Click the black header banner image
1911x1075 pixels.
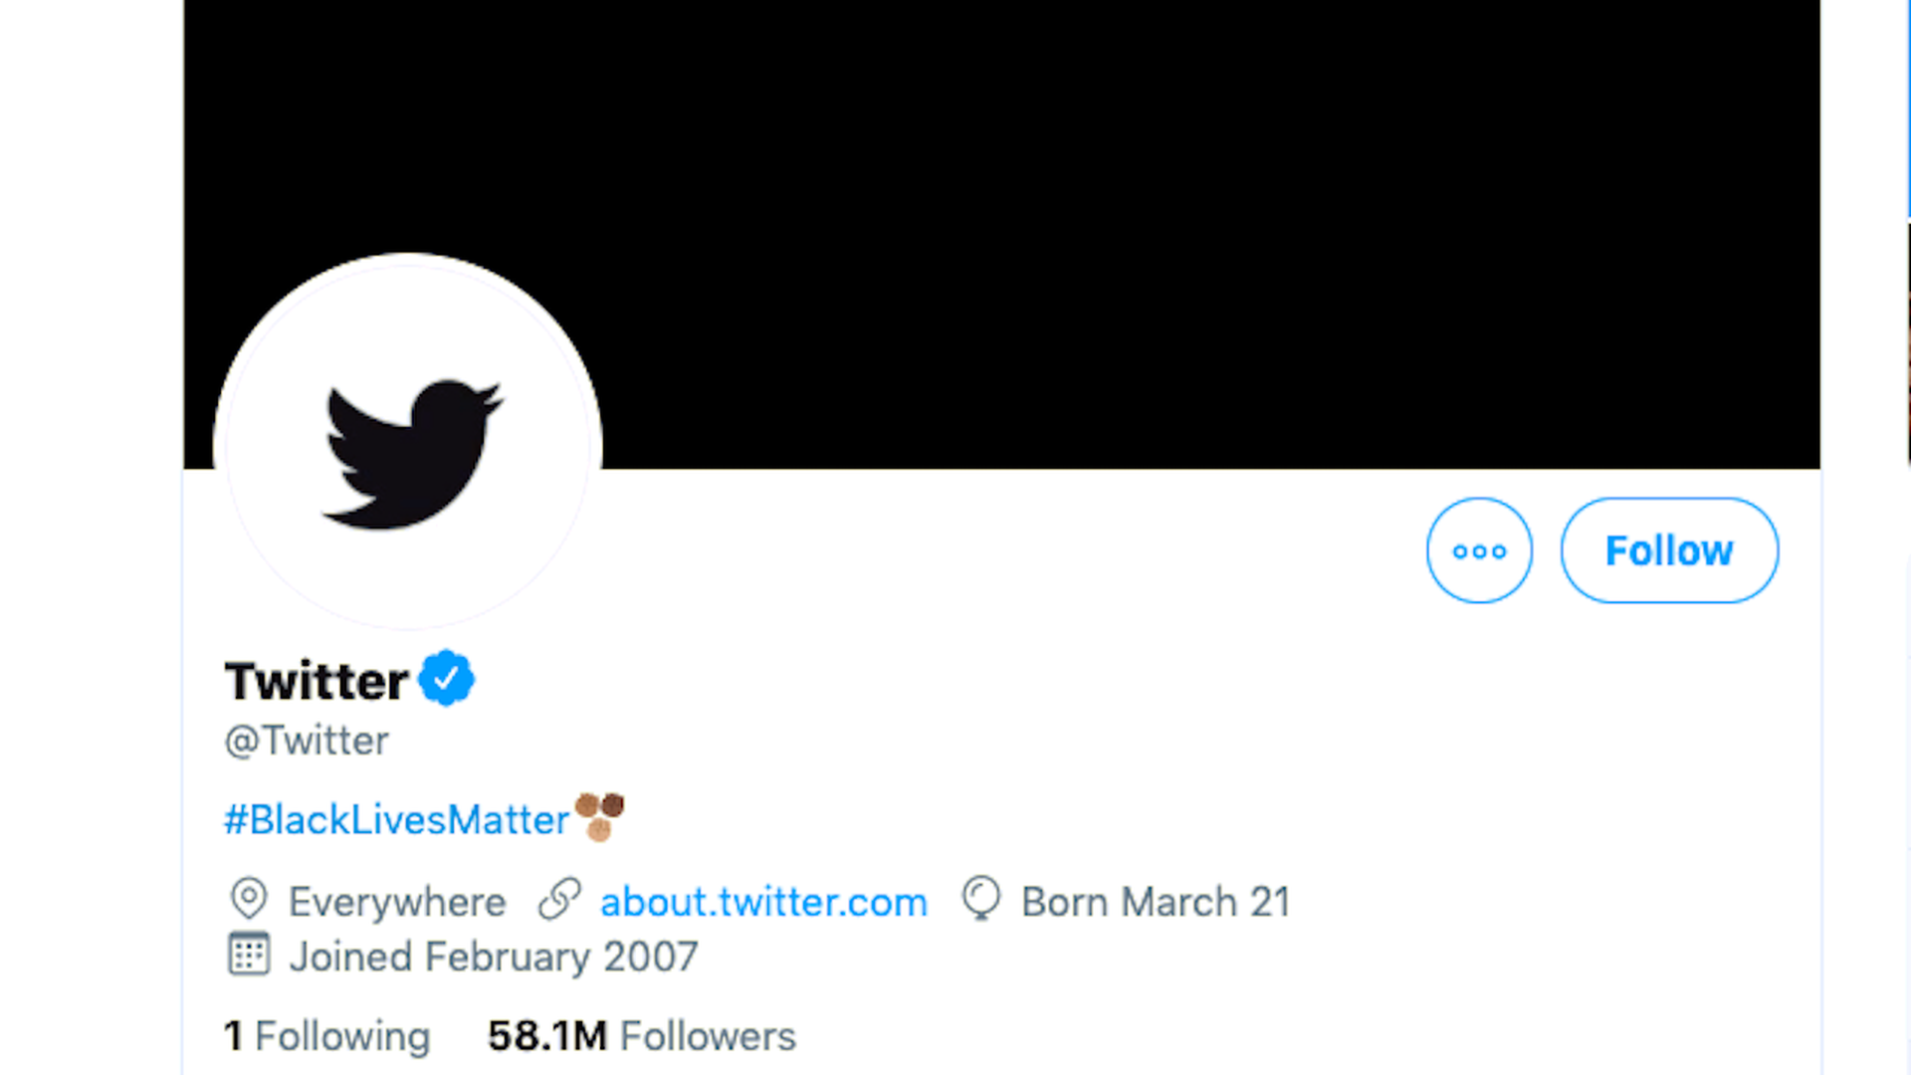pos(1095,229)
